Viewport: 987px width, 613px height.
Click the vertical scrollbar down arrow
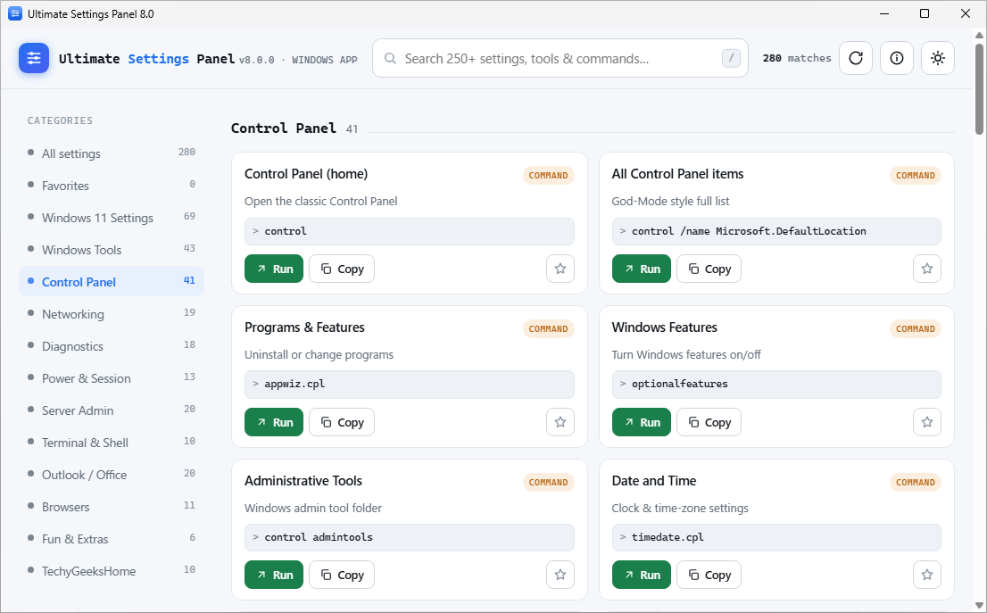[979, 606]
